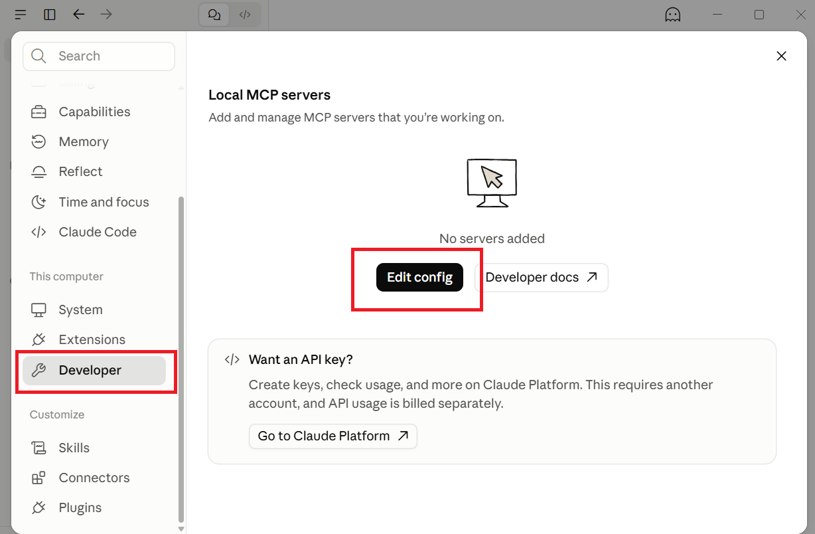
Task: Click the Connectors icon
Action: point(38,478)
